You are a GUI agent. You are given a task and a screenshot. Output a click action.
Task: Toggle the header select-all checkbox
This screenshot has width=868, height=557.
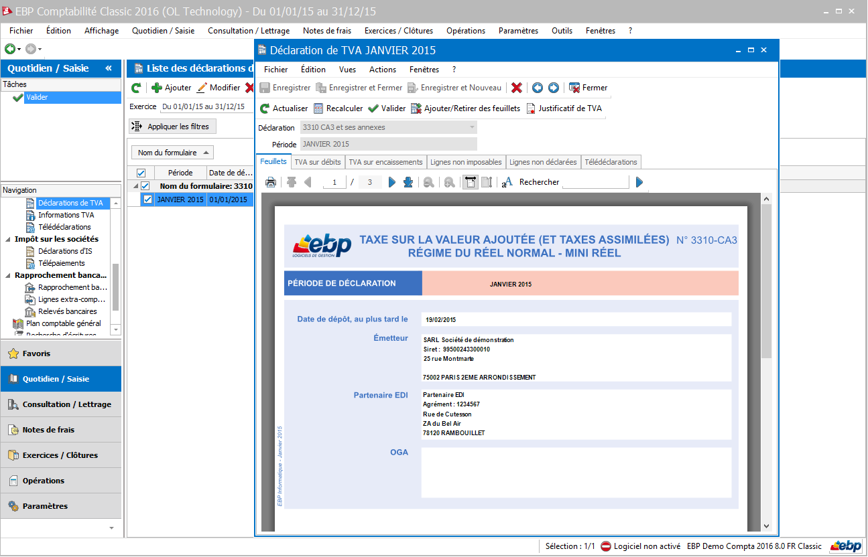click(x=141, y=173)
